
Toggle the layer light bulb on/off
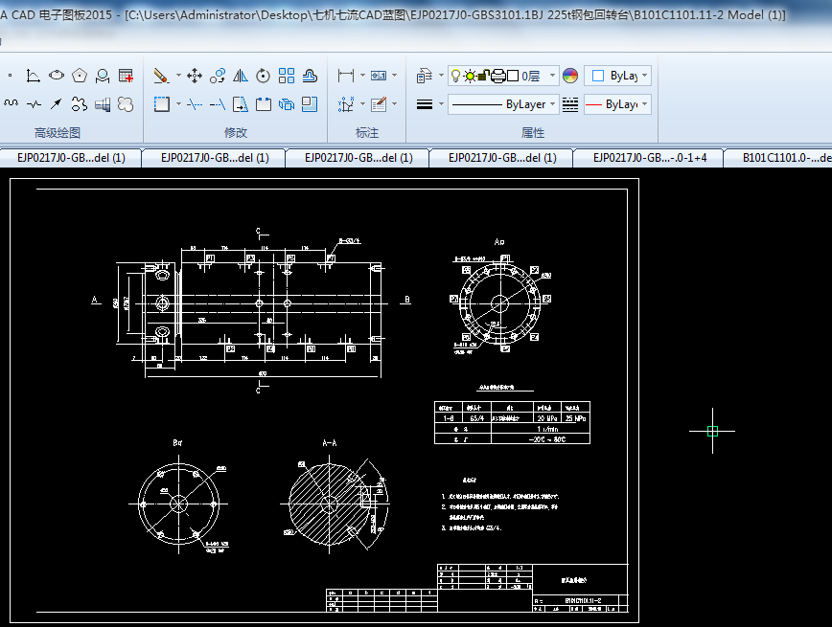click(x=456, y=76)
